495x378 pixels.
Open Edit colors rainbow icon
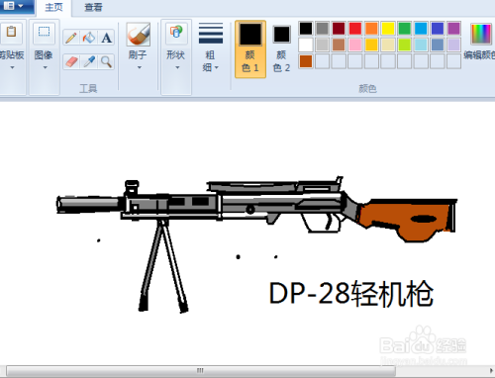[x=481, y=34]
